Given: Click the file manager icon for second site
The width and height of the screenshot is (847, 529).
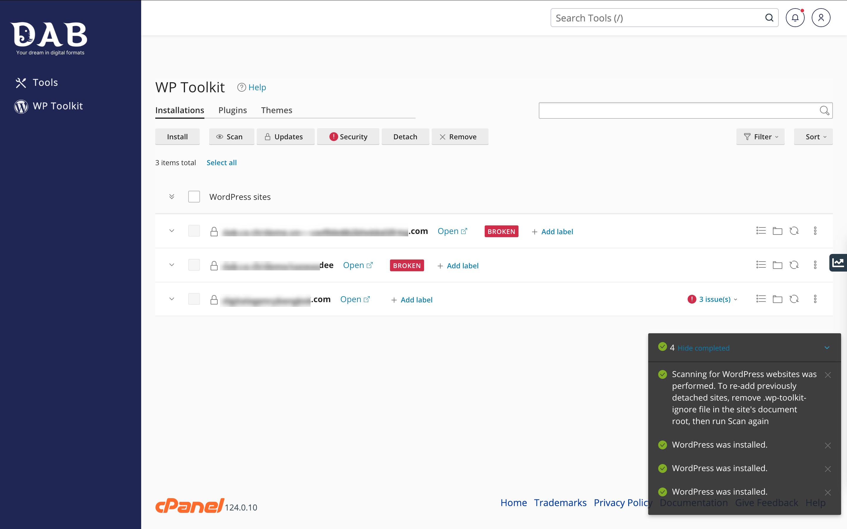Looking at the screenshot, I should tap(778, 265).
